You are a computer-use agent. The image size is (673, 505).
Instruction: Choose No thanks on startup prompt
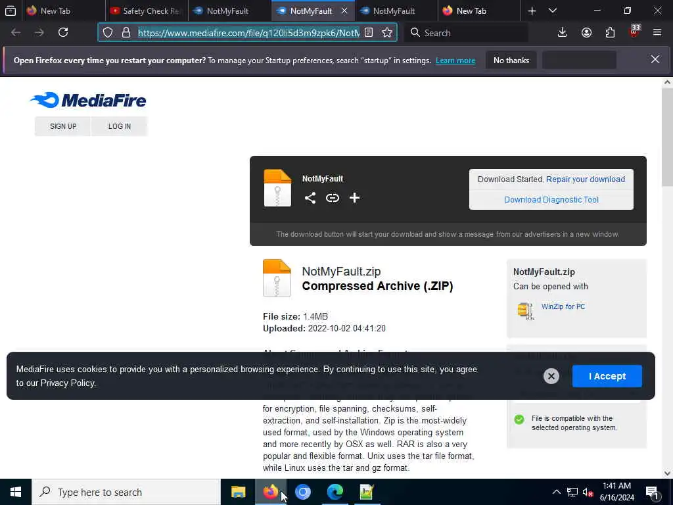511,60
